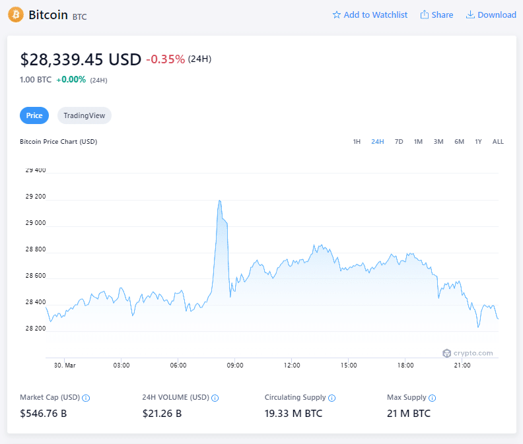Click the 28 400 y-axis label
This screenshot has height=444, width=523.
(x=36, y=301)
